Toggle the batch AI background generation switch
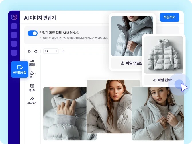192x144 pixels. click(32, 33)
